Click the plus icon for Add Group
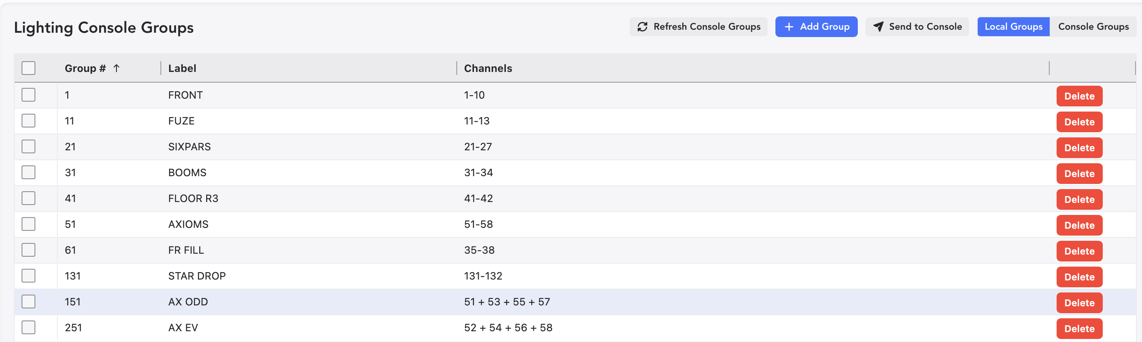The height and width of the screenshot is (342, 1142). 789,27
